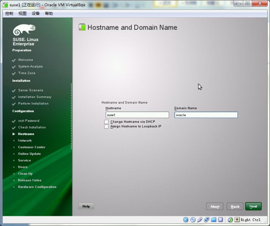The width and height of the screenshot is (270, 226).
Task: Select the Network step in the sidebar
Action: [25, 141]
